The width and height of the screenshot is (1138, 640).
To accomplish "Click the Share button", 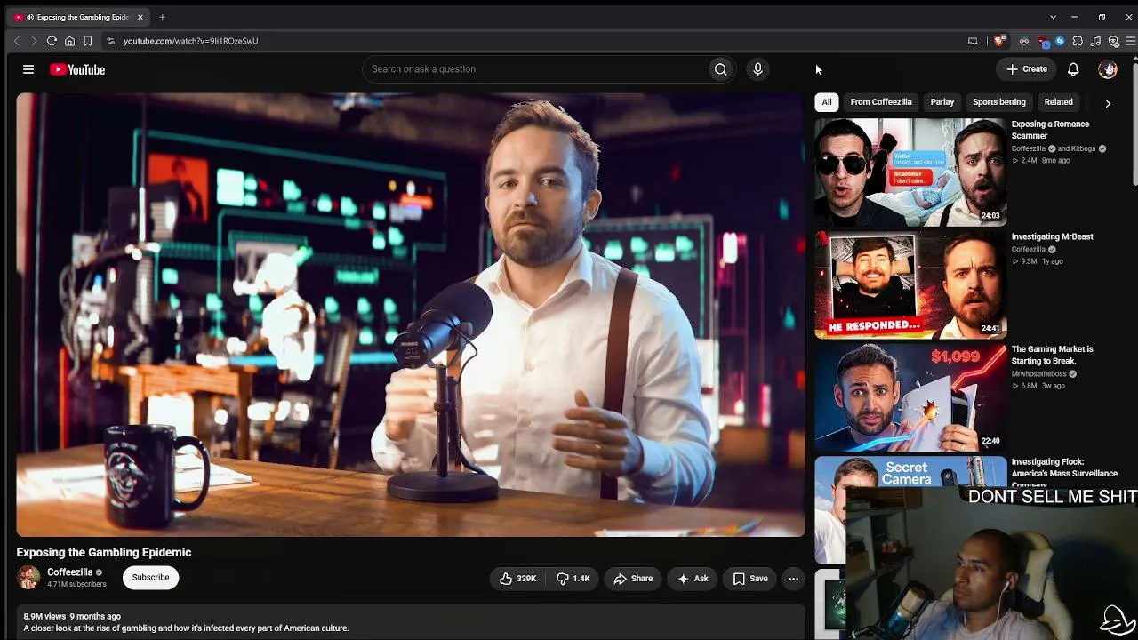I will [633, 579].
